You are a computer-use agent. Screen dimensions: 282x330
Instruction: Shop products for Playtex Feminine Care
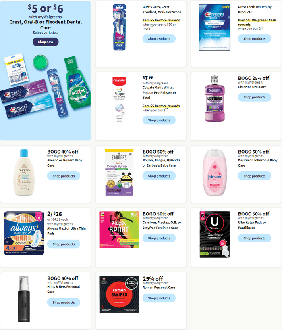(159, 238)
